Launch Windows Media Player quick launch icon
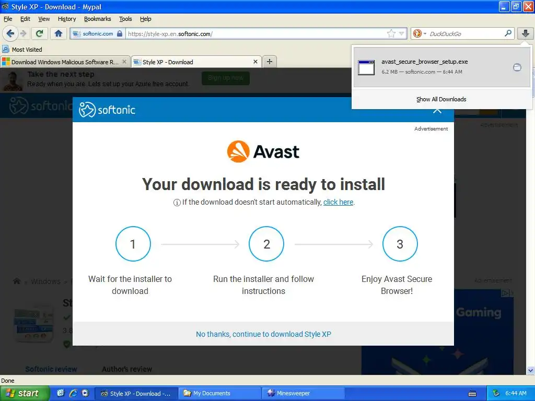 (85, 393)
